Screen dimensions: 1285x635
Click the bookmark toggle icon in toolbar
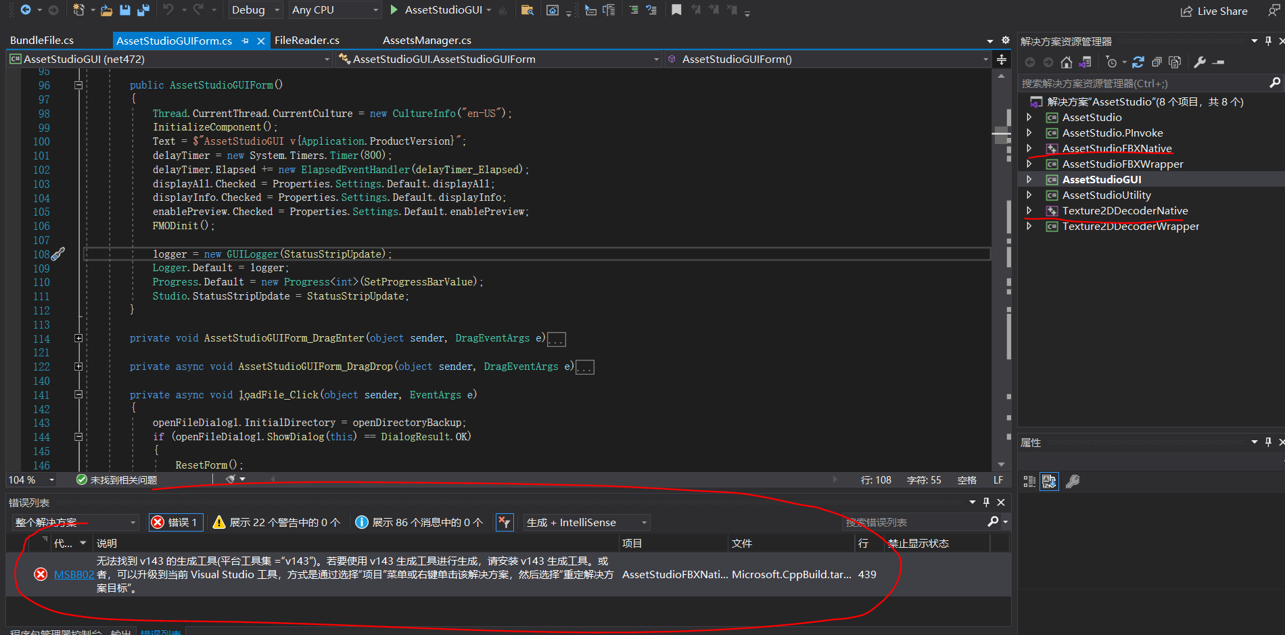(x=676, y=10)
